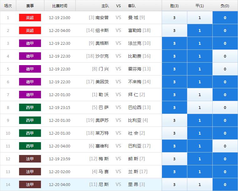The image size is (238, 191).
Task: Click the 英超 tag in match 2
Action: pyautogui.click(x=30, y=30)
